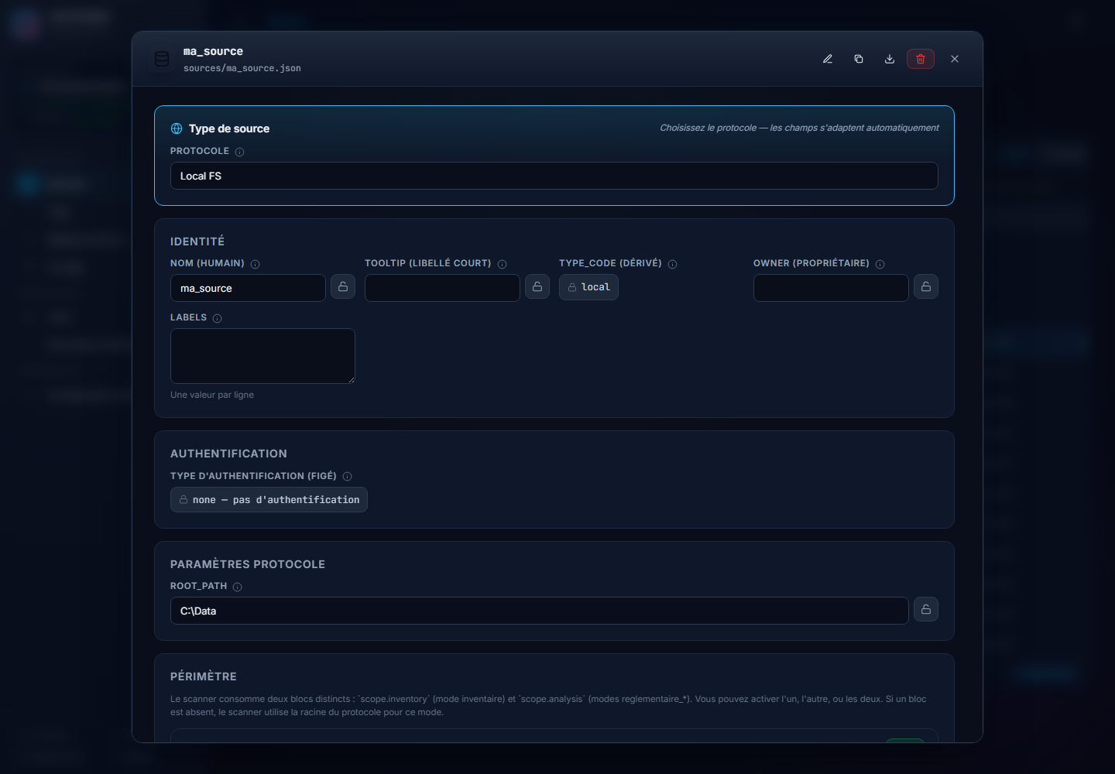The image size is (1115, 774).
Task: Click the info icon next to LABELS
Action: pyautogui.click(x=217, y=318)
